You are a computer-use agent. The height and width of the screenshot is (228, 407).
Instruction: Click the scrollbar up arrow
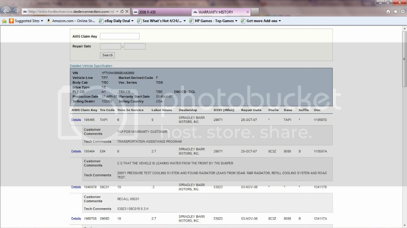coord(404,28)
